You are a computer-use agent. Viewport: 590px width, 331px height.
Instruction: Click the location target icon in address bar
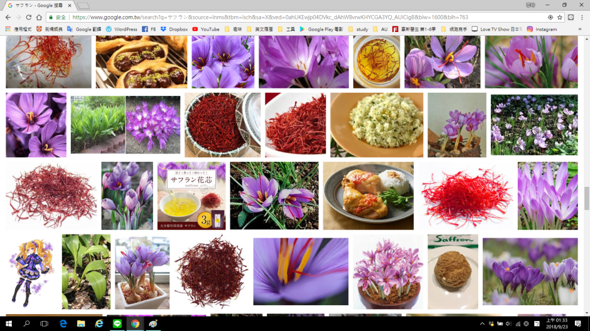point(550,18)
